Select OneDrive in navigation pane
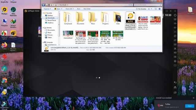The width and height of the screenshot is (196, 110). pos(50,23)
